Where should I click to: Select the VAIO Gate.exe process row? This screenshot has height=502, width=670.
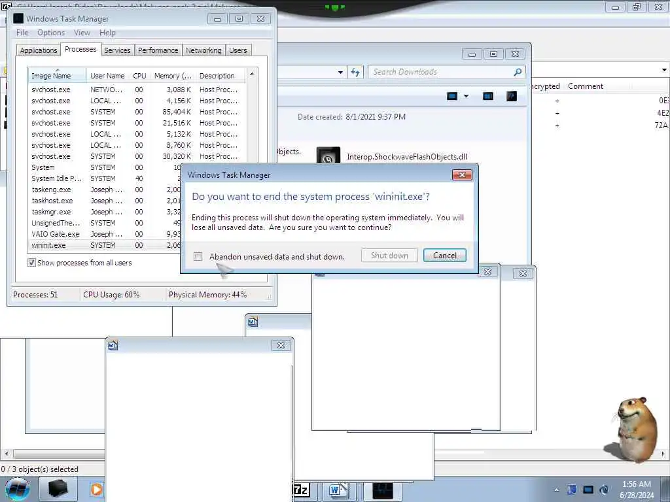104,234
